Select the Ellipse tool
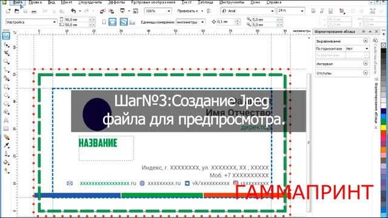This screenshot has width=388, height=218. click(7, 95)
